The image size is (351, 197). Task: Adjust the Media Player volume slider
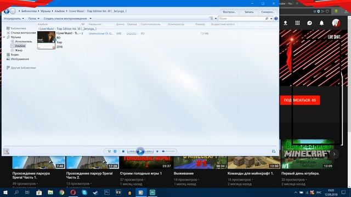tap(168, 151)
